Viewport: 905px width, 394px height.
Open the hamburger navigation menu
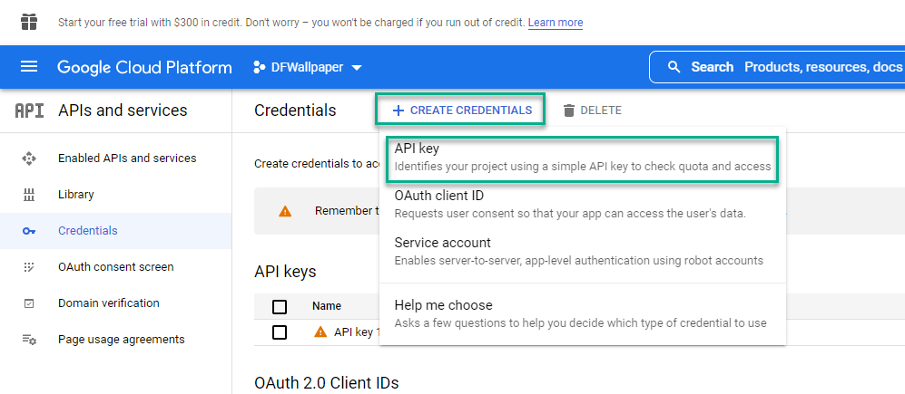[x=29, y=67]
